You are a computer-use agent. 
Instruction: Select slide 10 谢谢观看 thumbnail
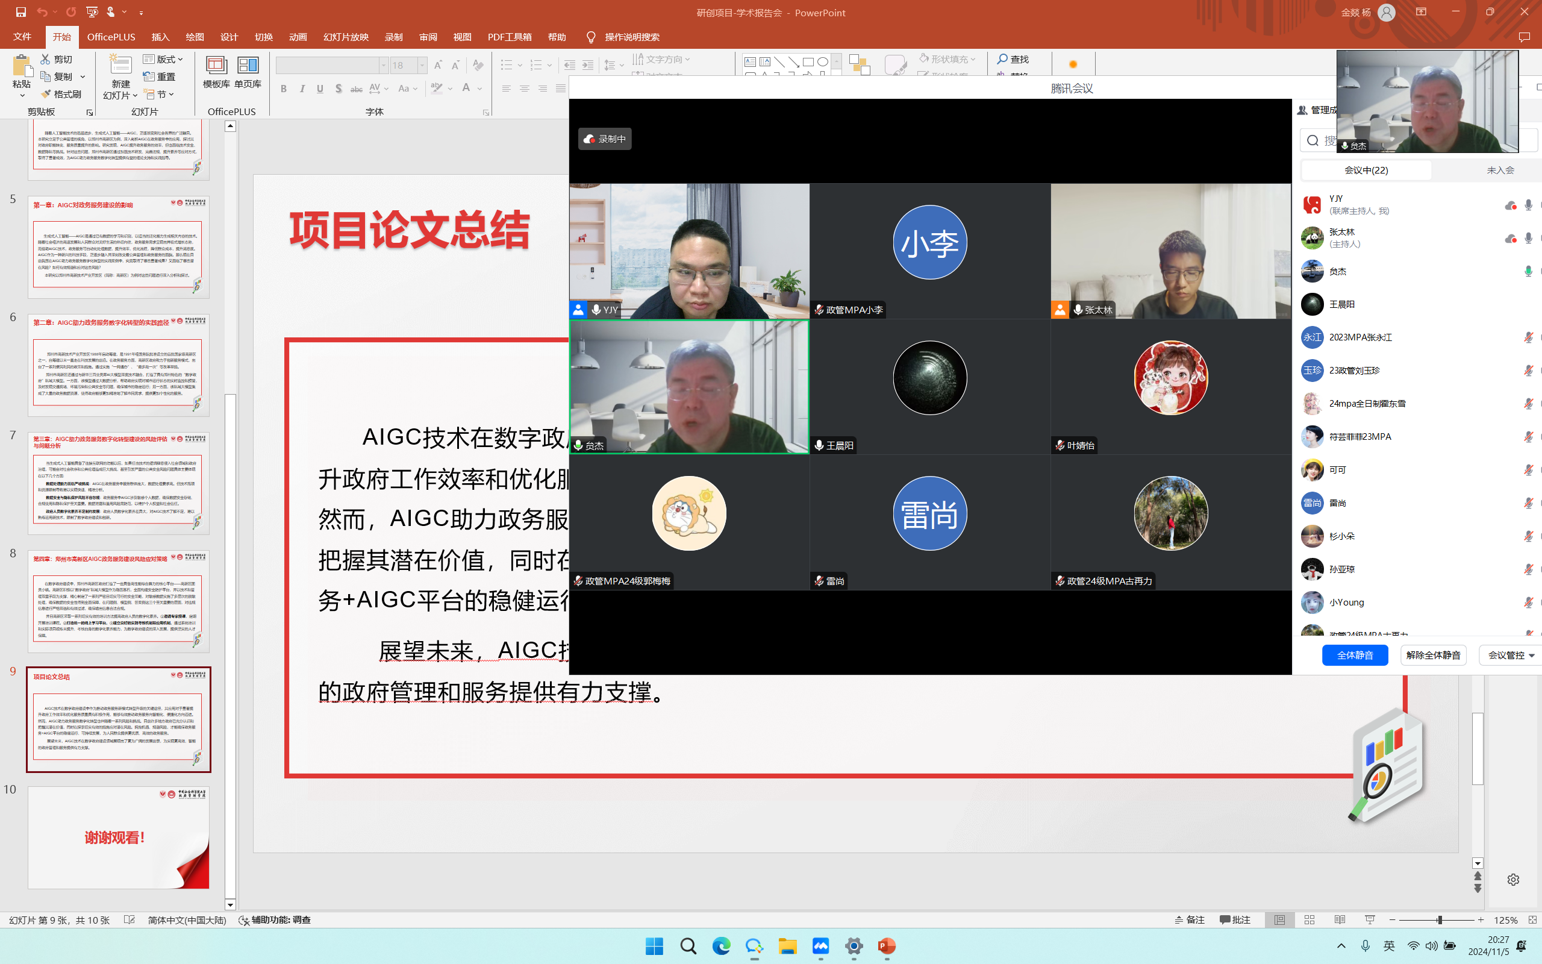click(x=119, y=837)
